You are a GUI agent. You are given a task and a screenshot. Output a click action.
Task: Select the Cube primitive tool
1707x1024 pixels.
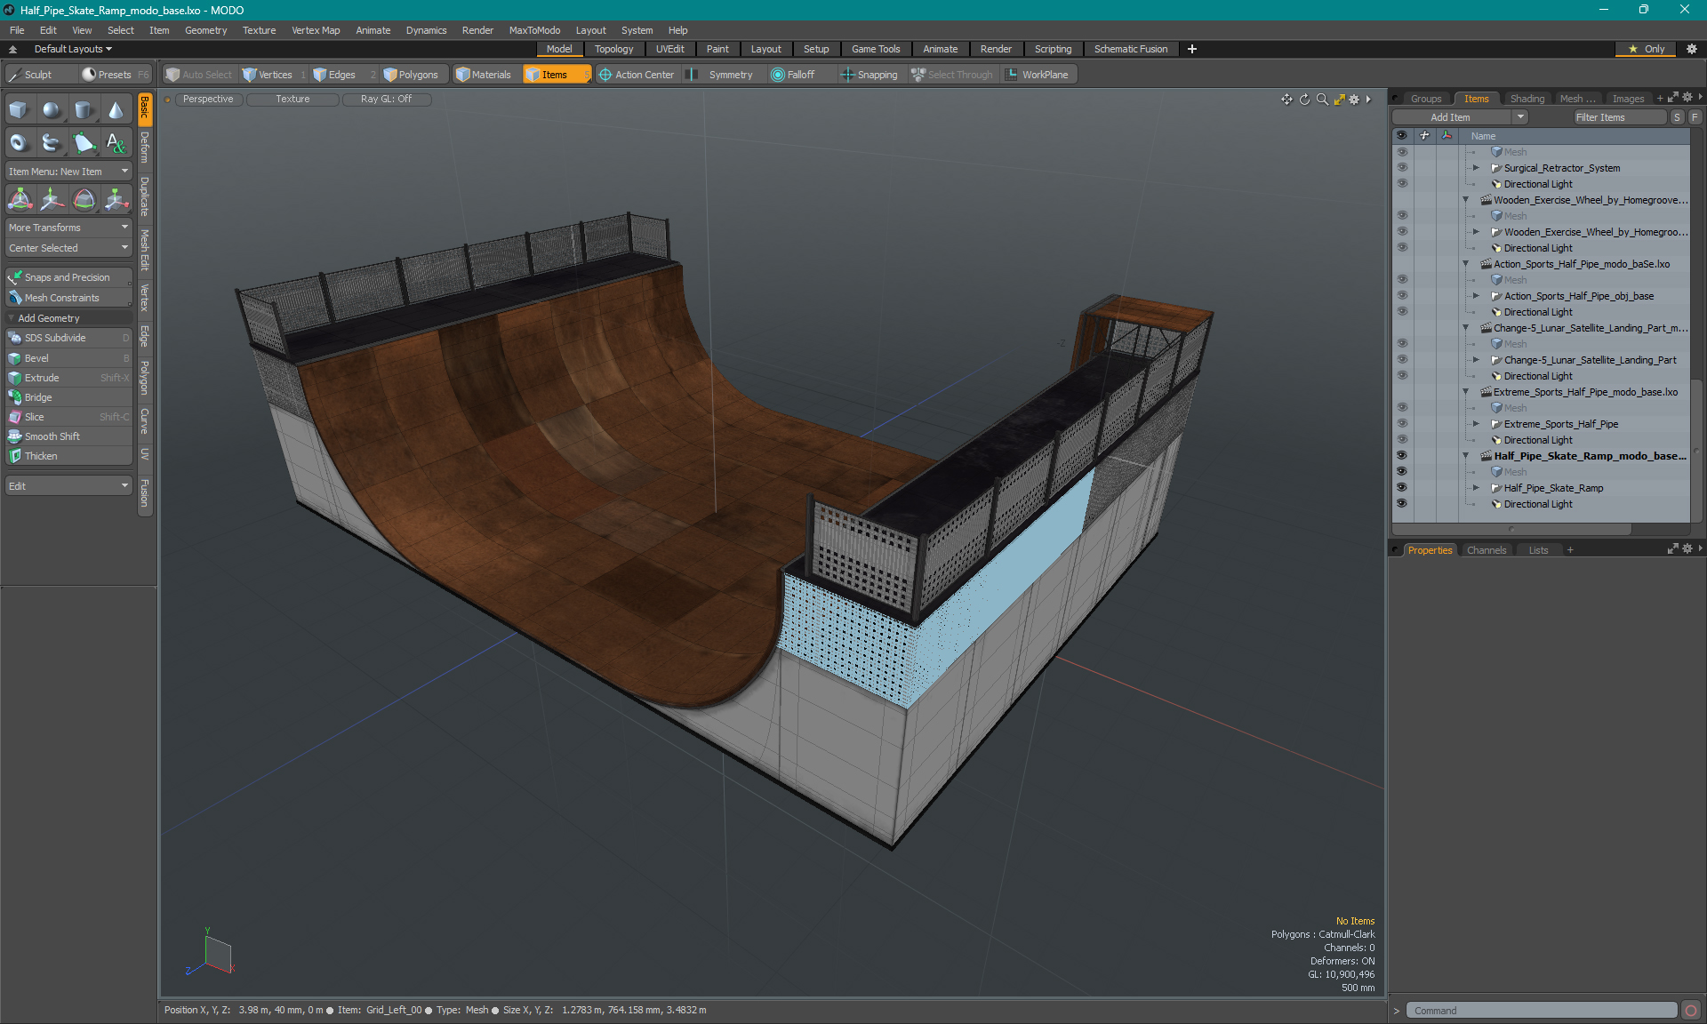point(19,110)
